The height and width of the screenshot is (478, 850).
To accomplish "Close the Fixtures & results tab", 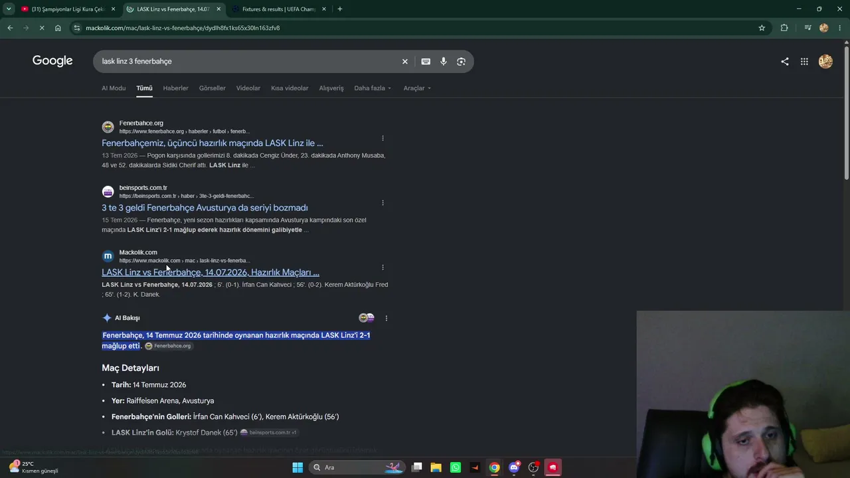I will [x=324, y=9].
